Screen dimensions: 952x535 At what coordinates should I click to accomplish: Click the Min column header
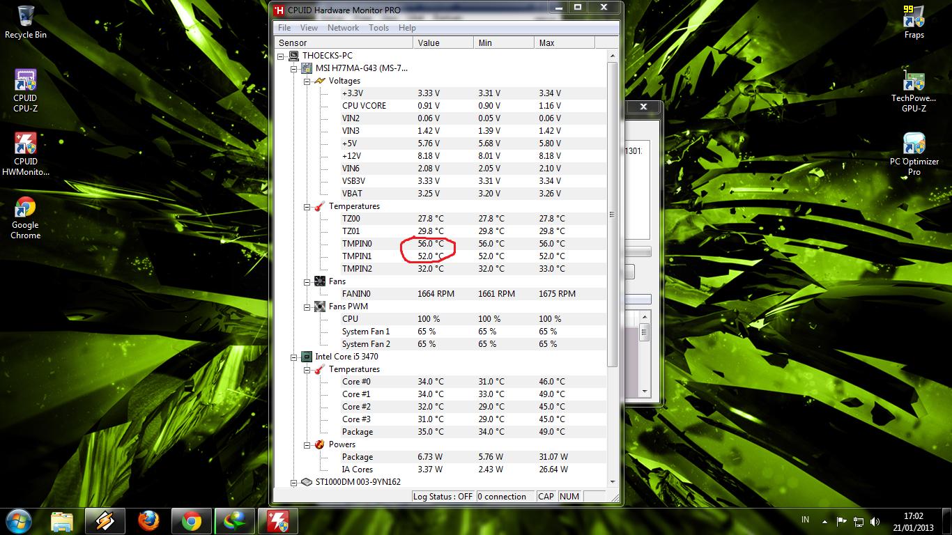point(503,42)
